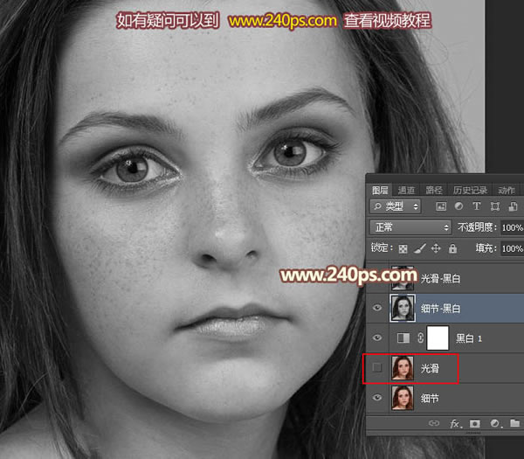
Task: Switch to the 动作 tab
Action: (507, 191)
